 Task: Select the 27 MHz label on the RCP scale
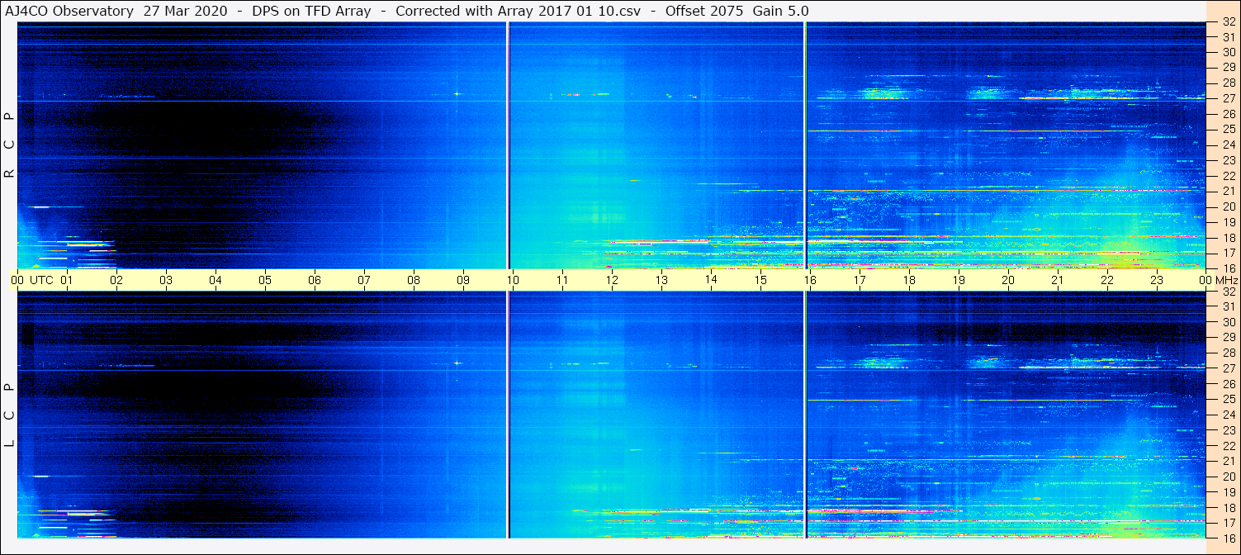(1228, 98)
